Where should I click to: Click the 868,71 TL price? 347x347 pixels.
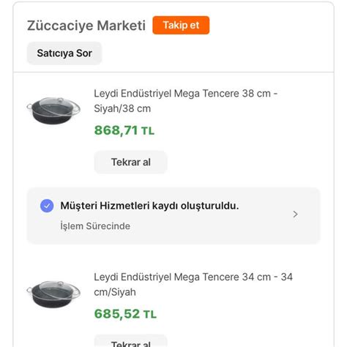[124, 130]
